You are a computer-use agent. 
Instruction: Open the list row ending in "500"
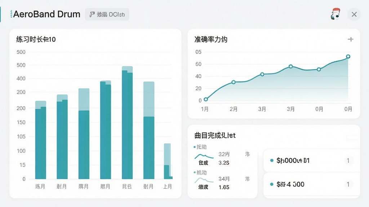[312, 184]
